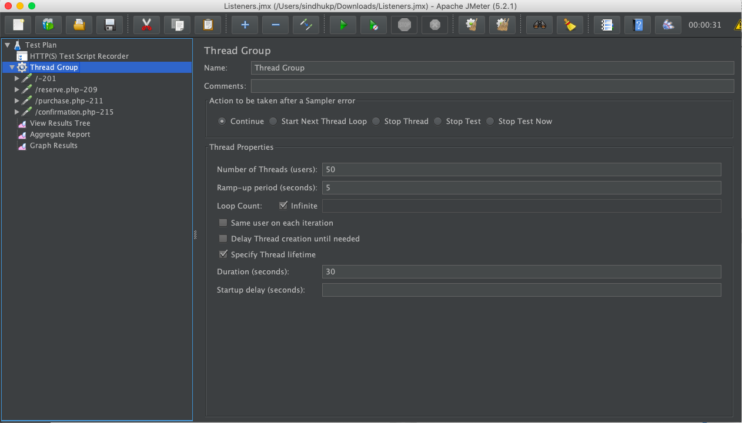The height and width of the screenshot is (423, 742).
Task: Toggle the Specify Thread lifetime checkbox
Action: point(223,254)
